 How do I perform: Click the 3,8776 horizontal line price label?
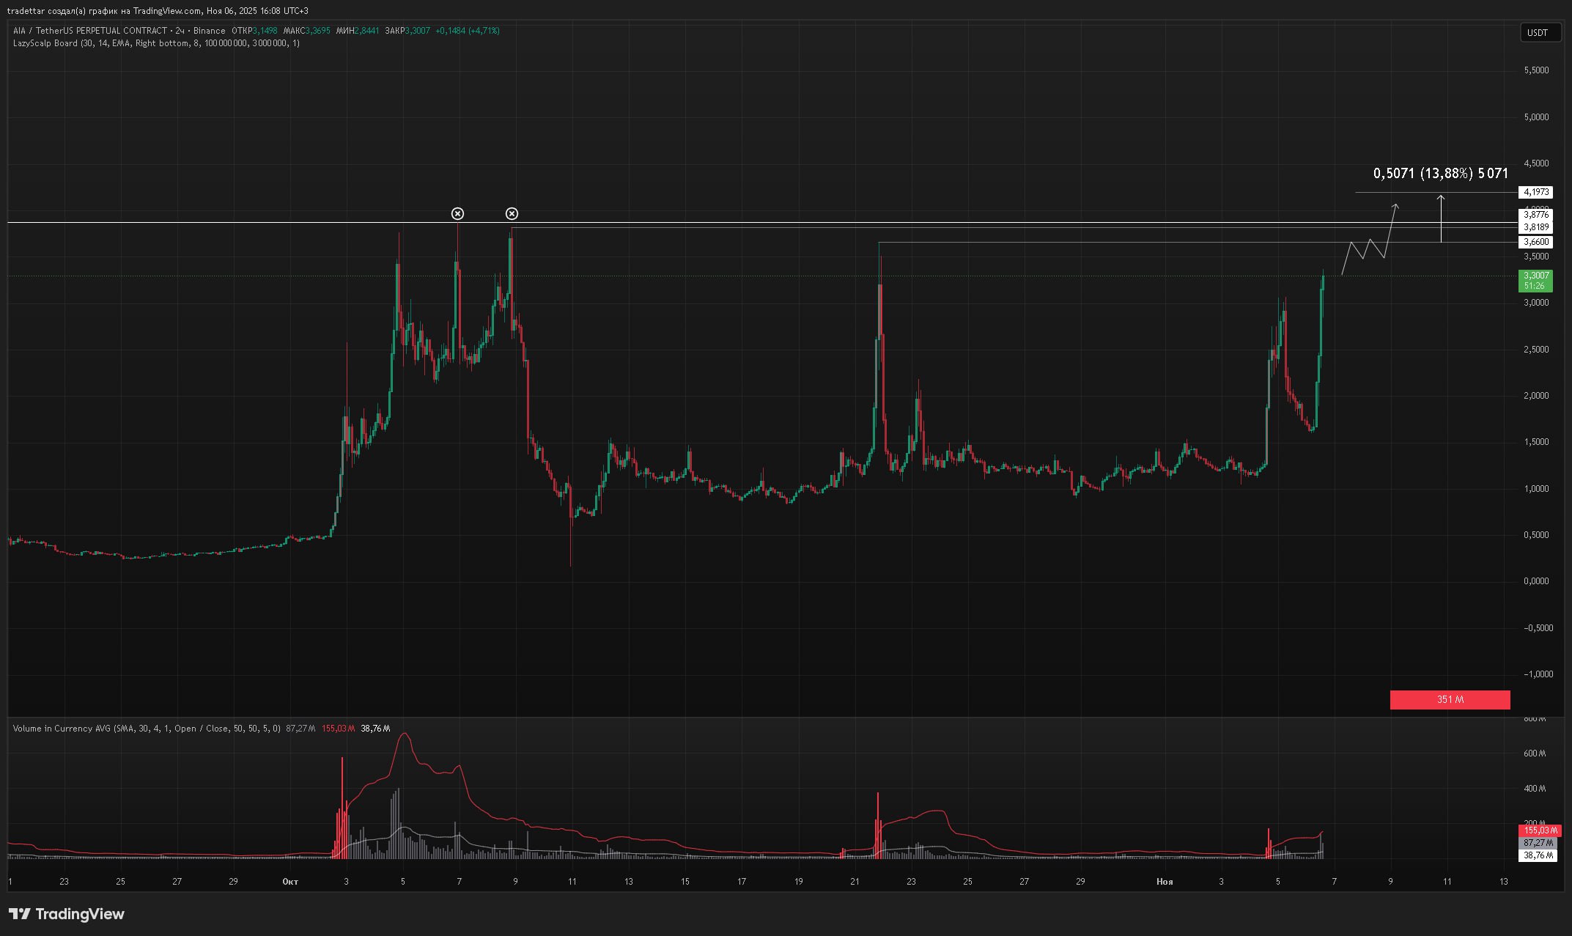pyautogui.click(x=1536, y=215)
